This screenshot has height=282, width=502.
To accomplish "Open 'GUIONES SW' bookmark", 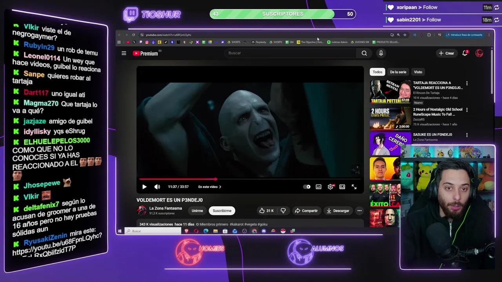I will coord(360,42).
